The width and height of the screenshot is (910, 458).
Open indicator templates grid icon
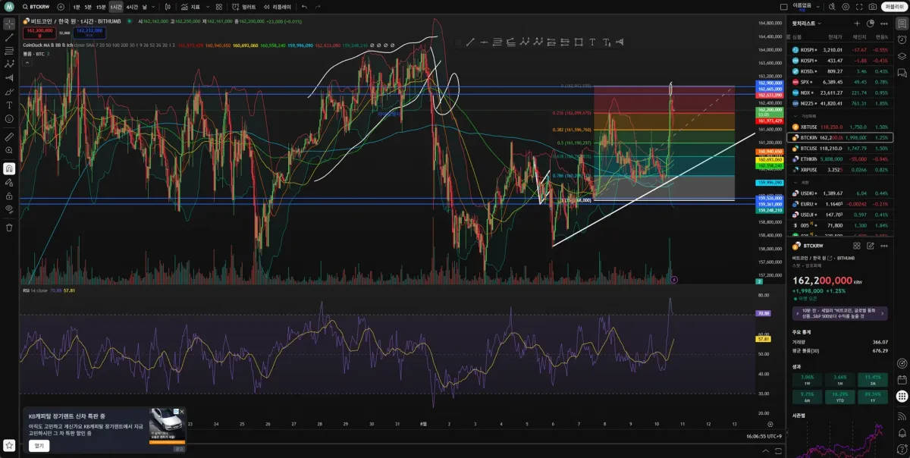(x=218, y=7)
